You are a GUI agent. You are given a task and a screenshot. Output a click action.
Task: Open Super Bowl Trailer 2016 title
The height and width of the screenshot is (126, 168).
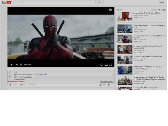tap(148, 68)
